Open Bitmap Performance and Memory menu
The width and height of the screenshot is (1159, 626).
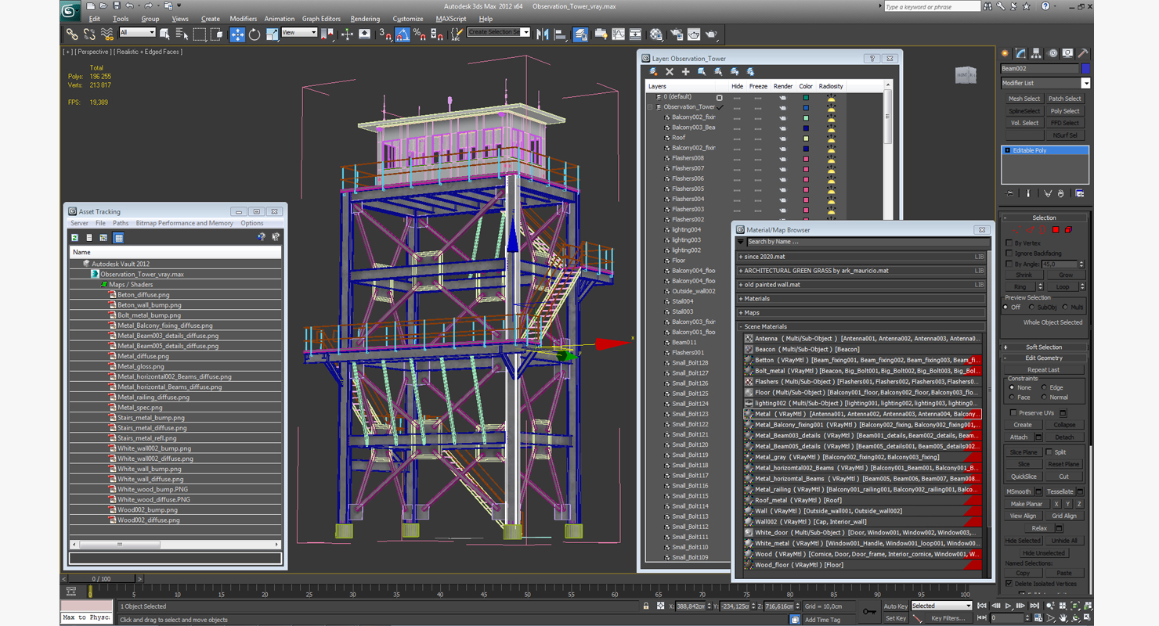[x=185, y=223]
